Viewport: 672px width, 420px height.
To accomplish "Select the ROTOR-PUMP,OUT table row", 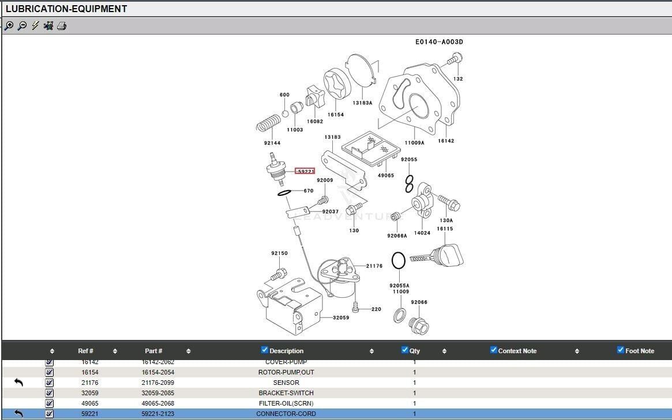I will pyautogui.click(x=286, y=372).
